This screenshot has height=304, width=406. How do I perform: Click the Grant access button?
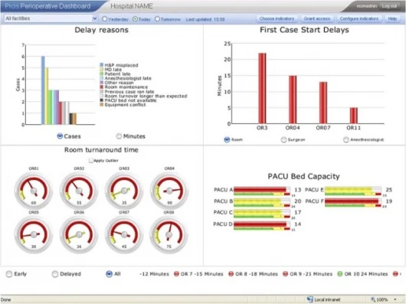coord(316,18)
